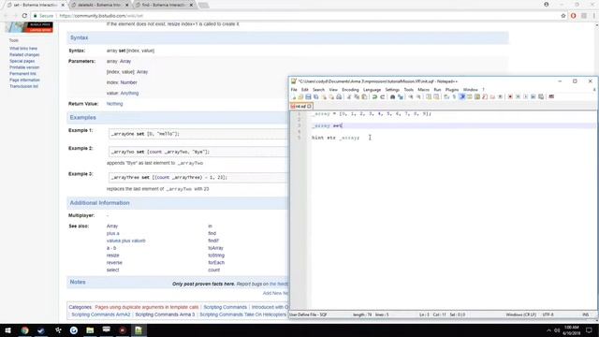Screen dimensions: 599x337
Task: Open 'What links here' sidebar link
Action: [23, 49]
